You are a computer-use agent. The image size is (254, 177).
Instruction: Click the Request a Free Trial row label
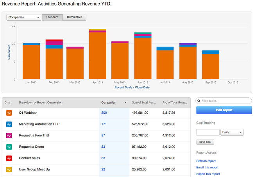(34, 135)
